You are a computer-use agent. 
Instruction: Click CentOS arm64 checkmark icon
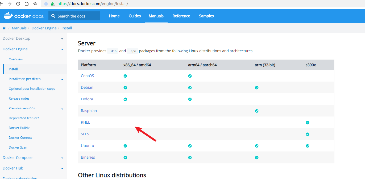pos(190,76)
